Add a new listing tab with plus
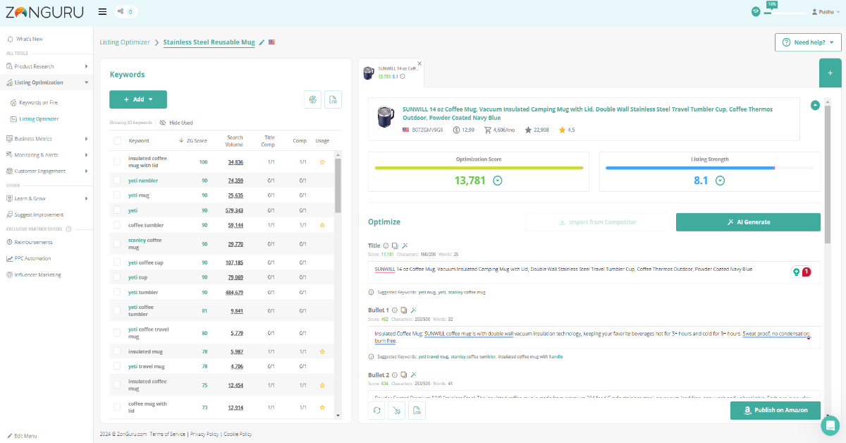846x443 pixels. pyautogui.click(x=830, y=73)
